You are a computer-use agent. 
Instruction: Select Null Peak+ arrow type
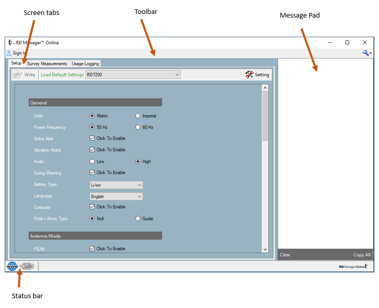click(x=92, y=219)
